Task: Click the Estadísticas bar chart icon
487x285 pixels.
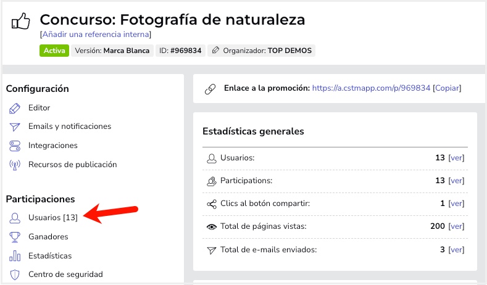Action: click(x=15, y=256)
